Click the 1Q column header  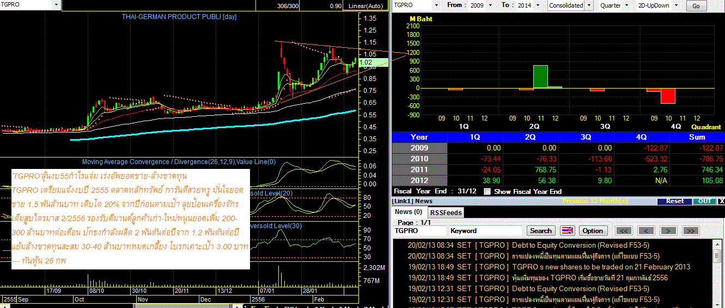point(474,137)
